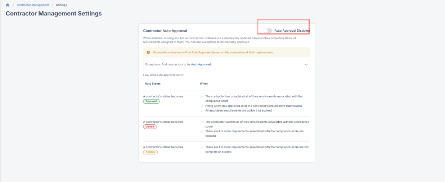This screenshot has height=182, width=445.
Task: Open the Contractor Management breadcrumb link
Action: click(x=33, y=5)
